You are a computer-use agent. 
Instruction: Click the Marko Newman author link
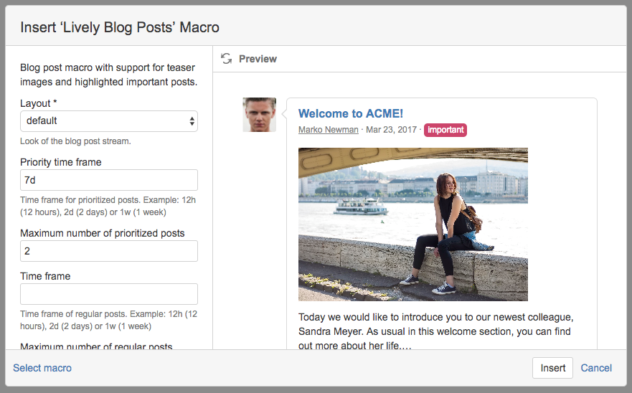pos(328,130)
